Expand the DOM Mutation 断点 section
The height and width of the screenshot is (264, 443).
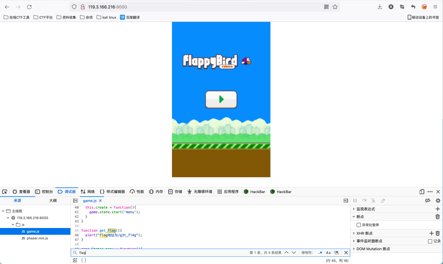[353, 249]
